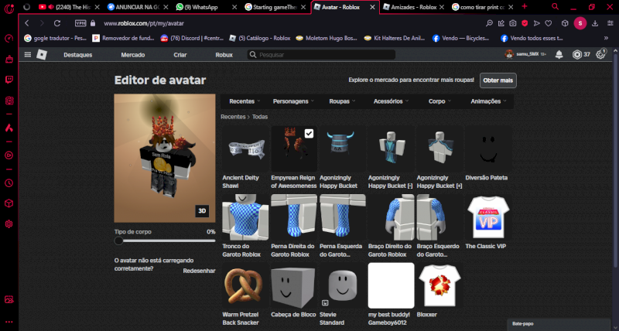Select the Warm Pretzel Back Snacker
The height and width of the screenshot is (331, 619).
(245, 295)
